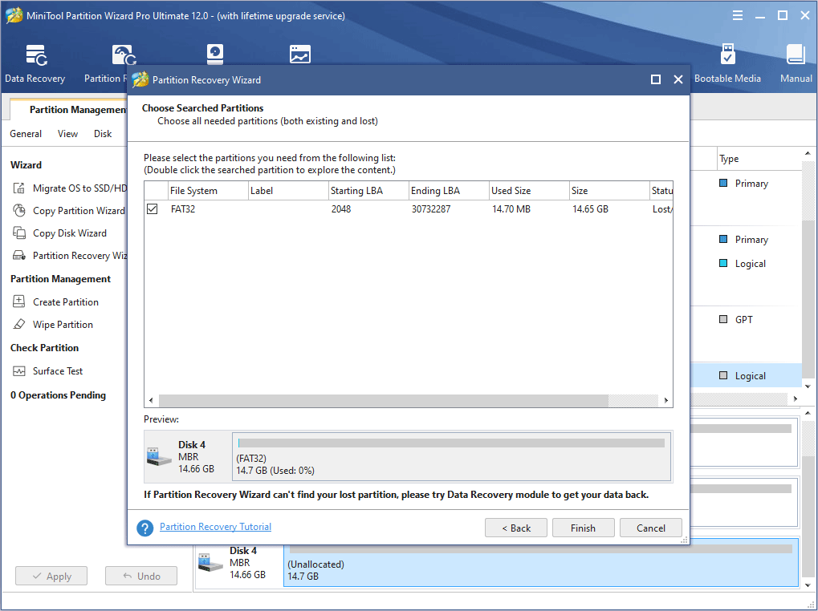This screenshot has width=818, height=611.
Task: Click the first blue Primary type swatch
Action: 723,183
